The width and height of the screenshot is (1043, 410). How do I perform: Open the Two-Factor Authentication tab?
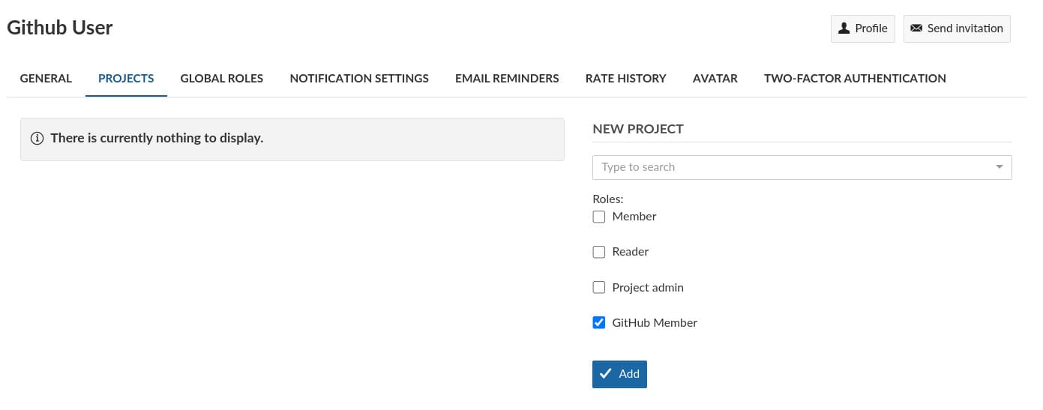pyautogui.click(x=855, y=78)
